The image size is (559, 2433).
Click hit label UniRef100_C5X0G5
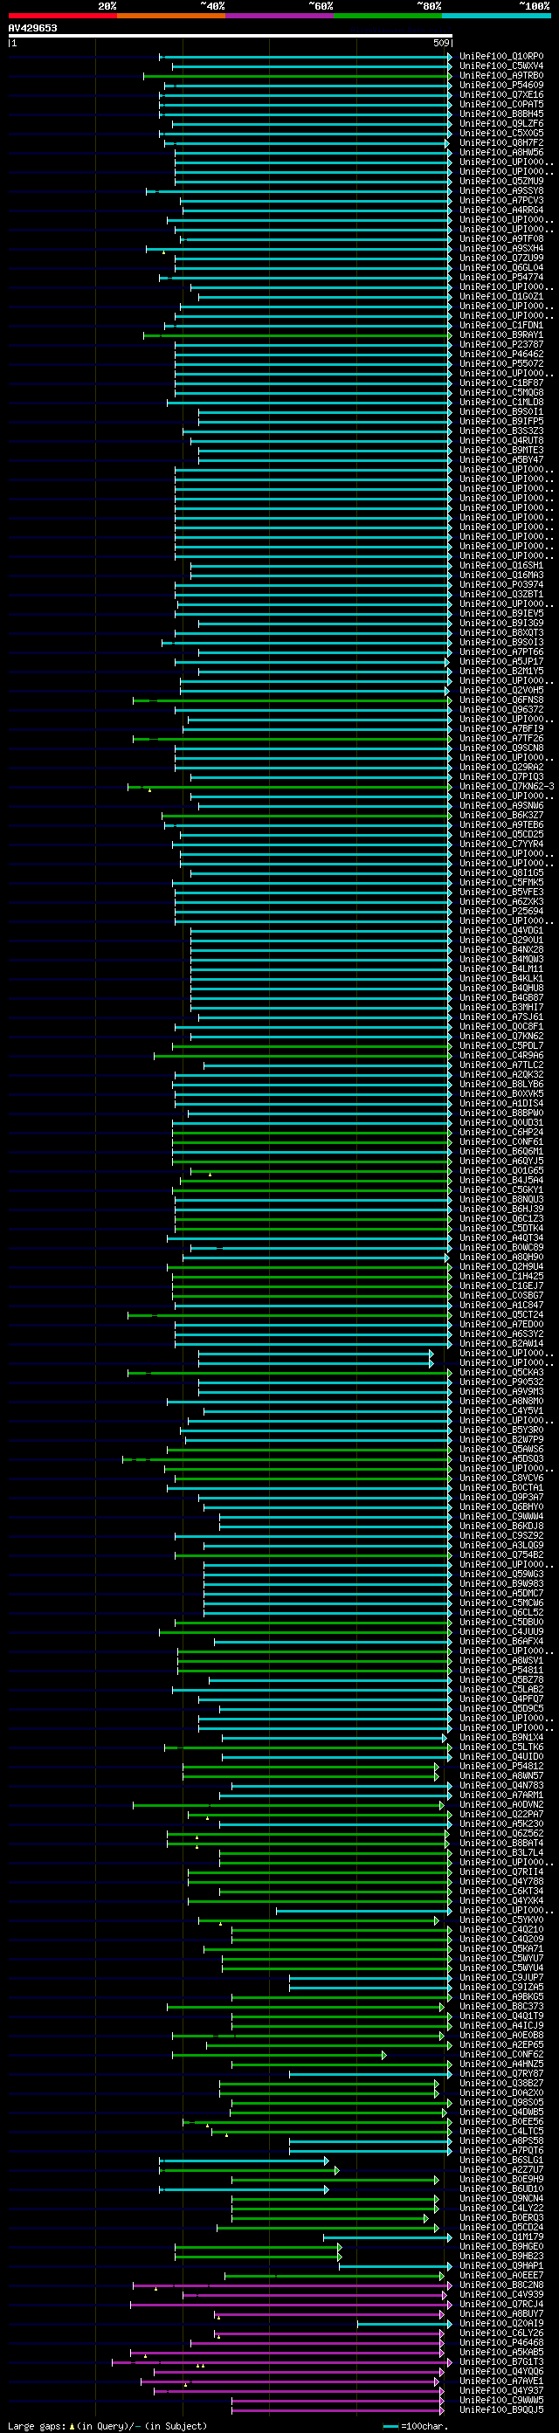(501, 133)
